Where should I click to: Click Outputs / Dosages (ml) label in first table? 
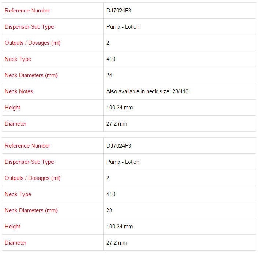[x=33, y=43]
